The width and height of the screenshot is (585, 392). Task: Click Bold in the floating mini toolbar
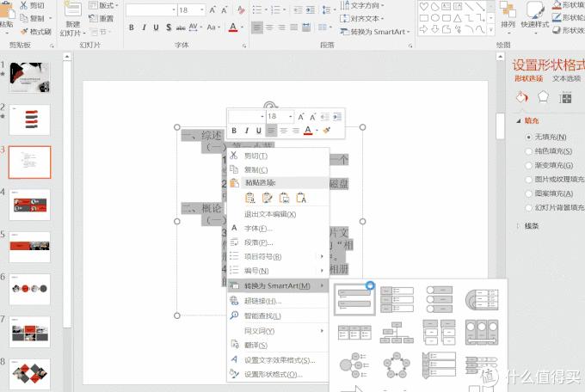[235, 131]
